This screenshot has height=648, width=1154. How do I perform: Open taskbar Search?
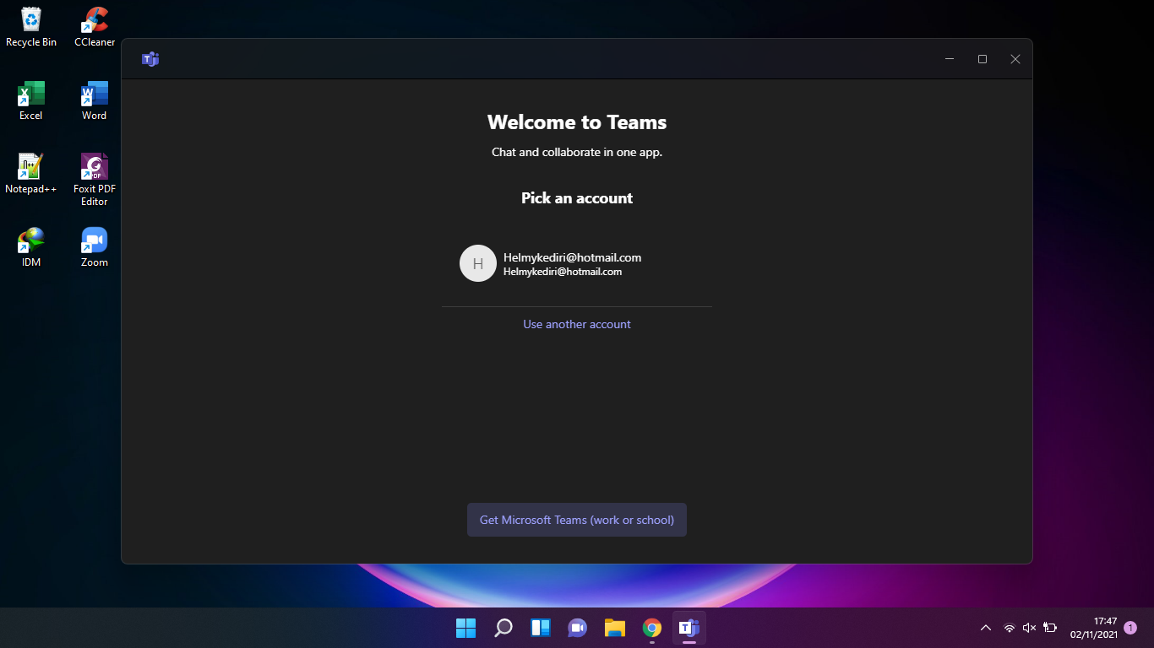point(504,628)
